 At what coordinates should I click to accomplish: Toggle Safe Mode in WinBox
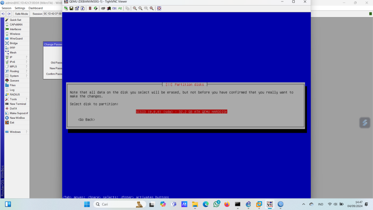click(21, 14)
